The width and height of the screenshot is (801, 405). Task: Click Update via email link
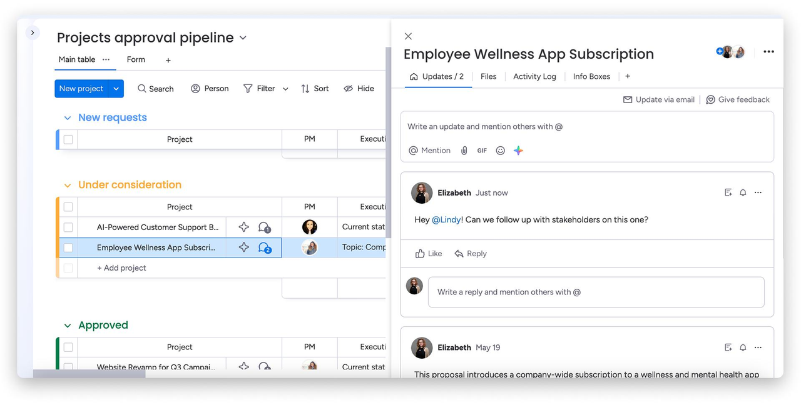coord(659,99)
